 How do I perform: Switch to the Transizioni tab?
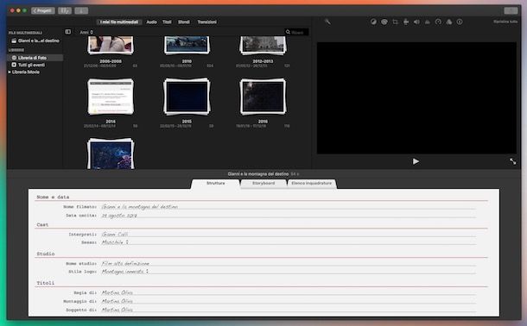click(207, 22)
